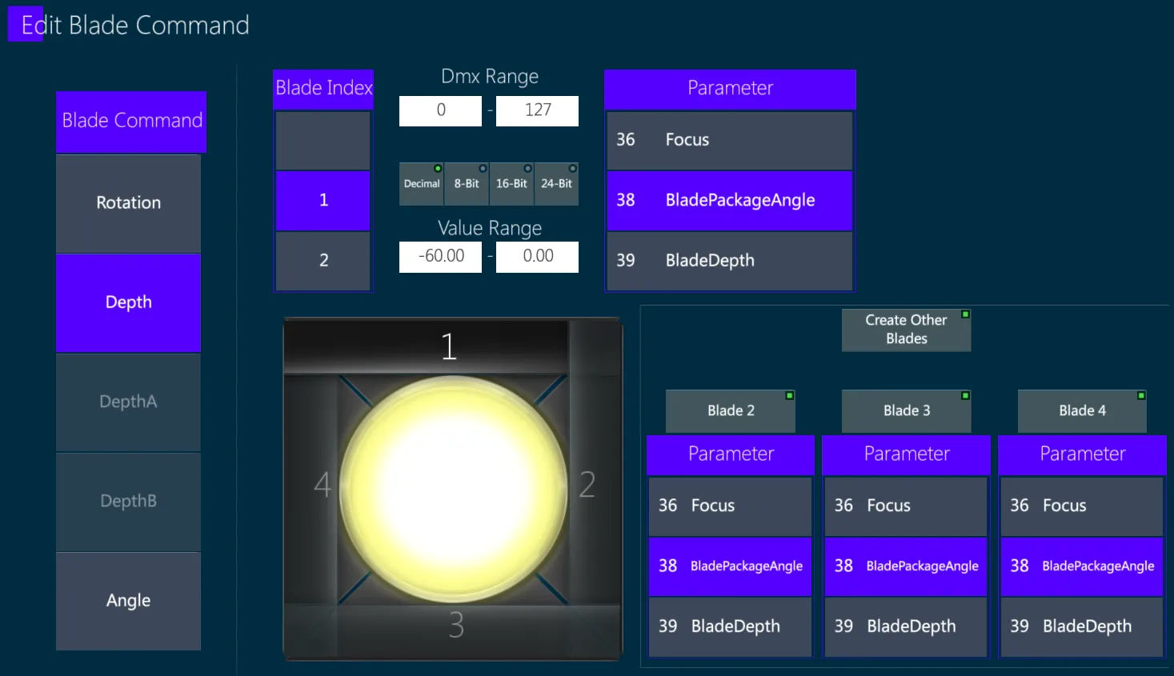Toggle Create Other Blades

coord(906,330)
